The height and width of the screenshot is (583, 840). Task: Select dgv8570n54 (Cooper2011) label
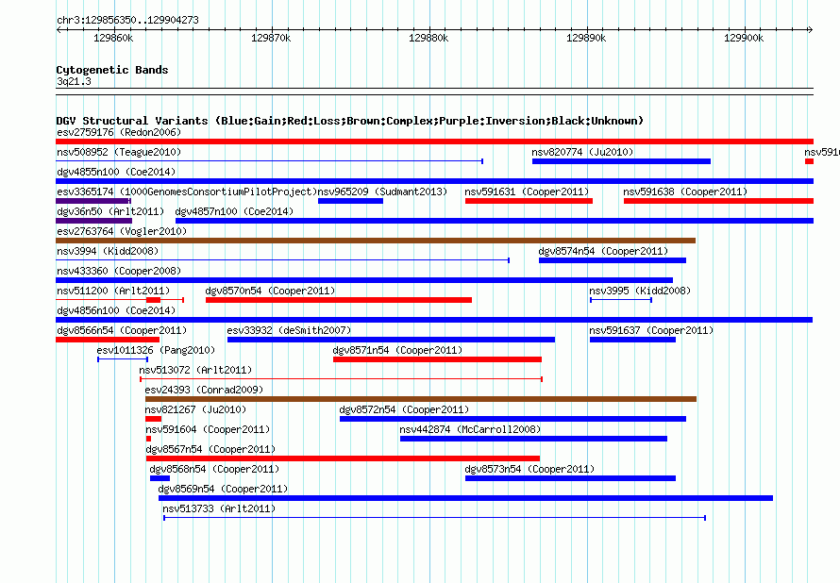tap(270, 291)
